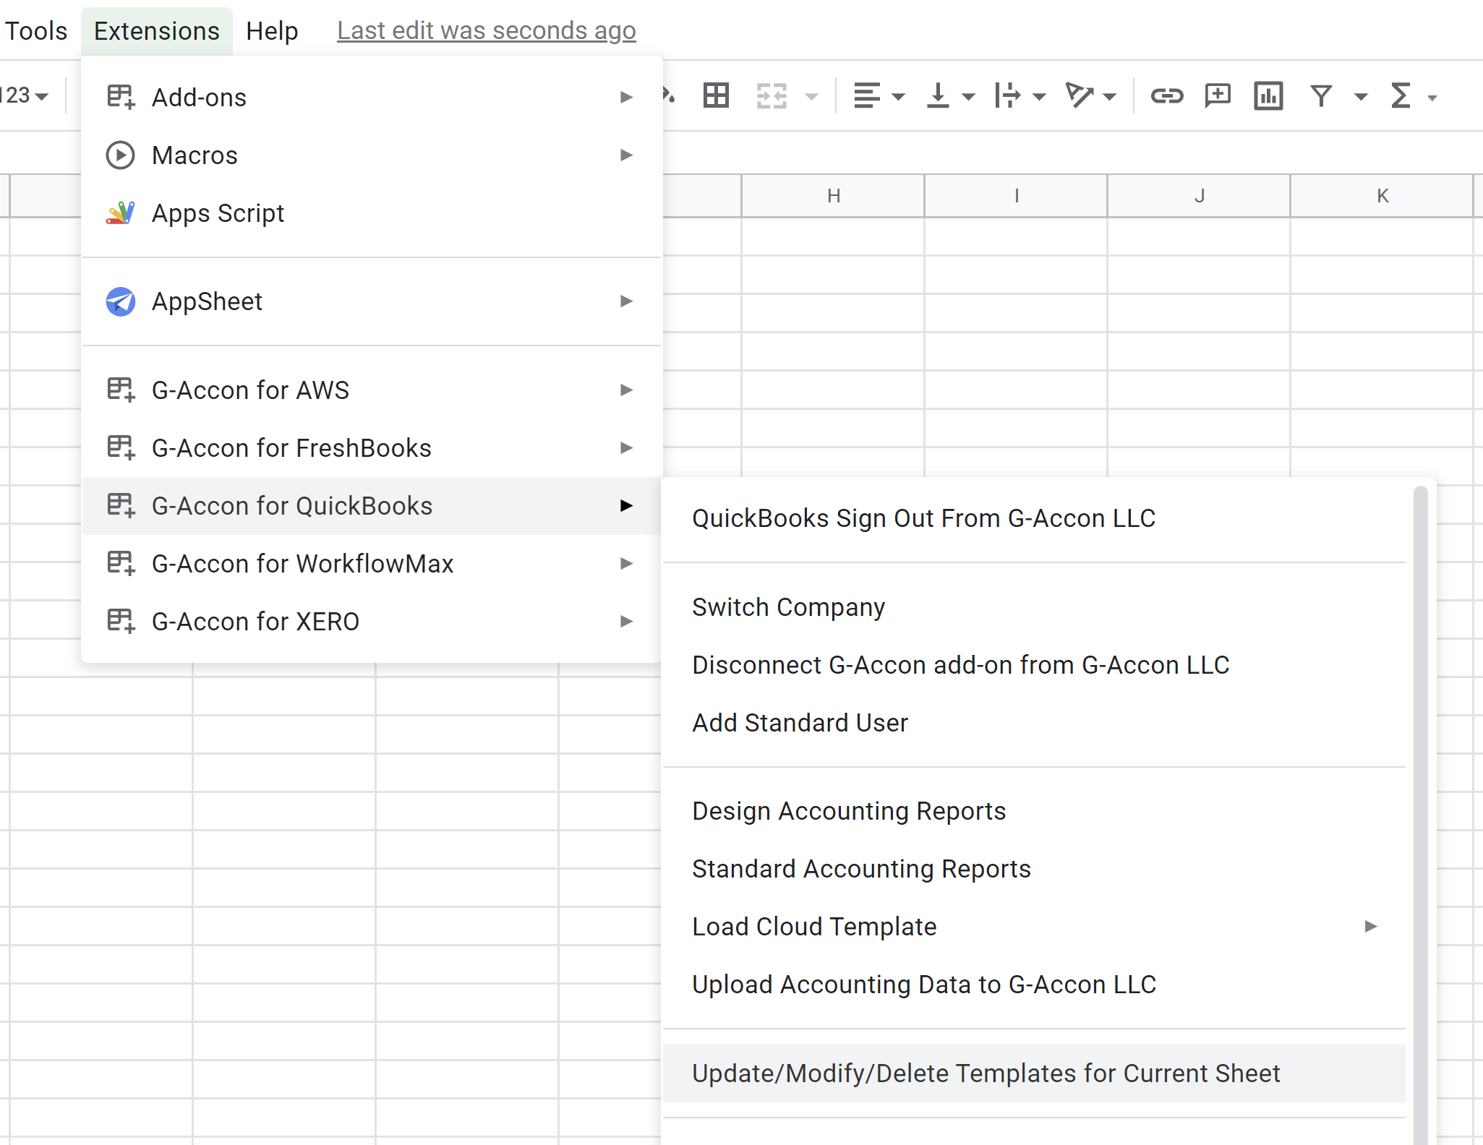
Task: Click the Fill color paint bucket icon
Action: [669, 95]
